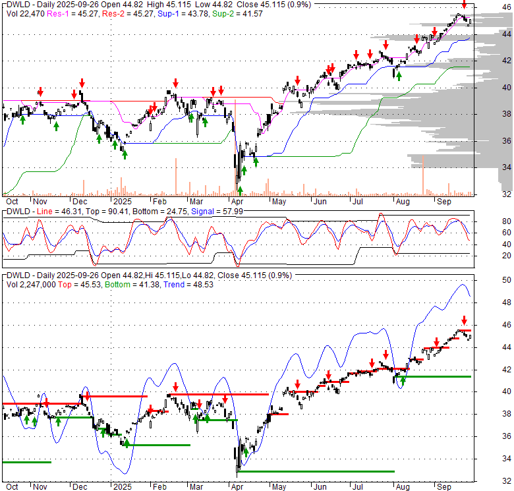Click the 'Apr' label on bottom chart time axis
514x491 pixels.
click(x=237, y=487)
